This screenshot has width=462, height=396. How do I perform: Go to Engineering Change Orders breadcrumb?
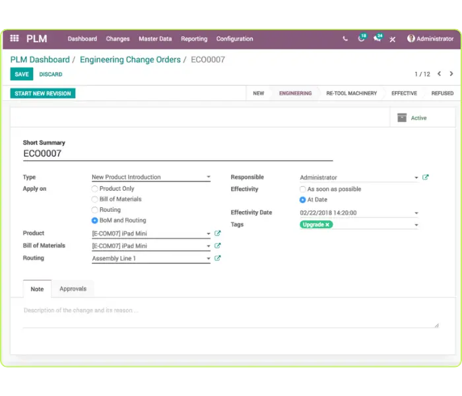130,59
